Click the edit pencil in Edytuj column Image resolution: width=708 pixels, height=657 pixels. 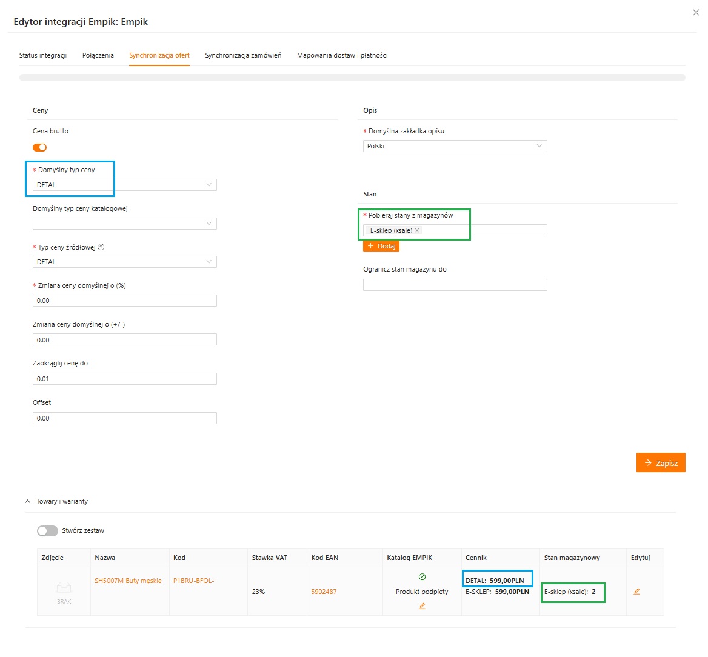point(636,592)
